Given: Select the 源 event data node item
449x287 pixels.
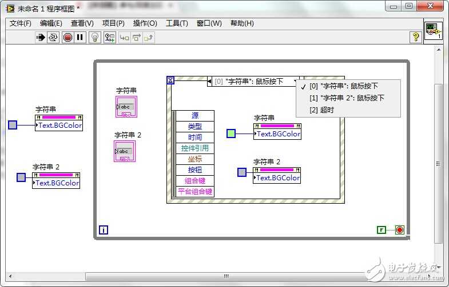Looking at the screenshot, I should (x=194, y=116).
